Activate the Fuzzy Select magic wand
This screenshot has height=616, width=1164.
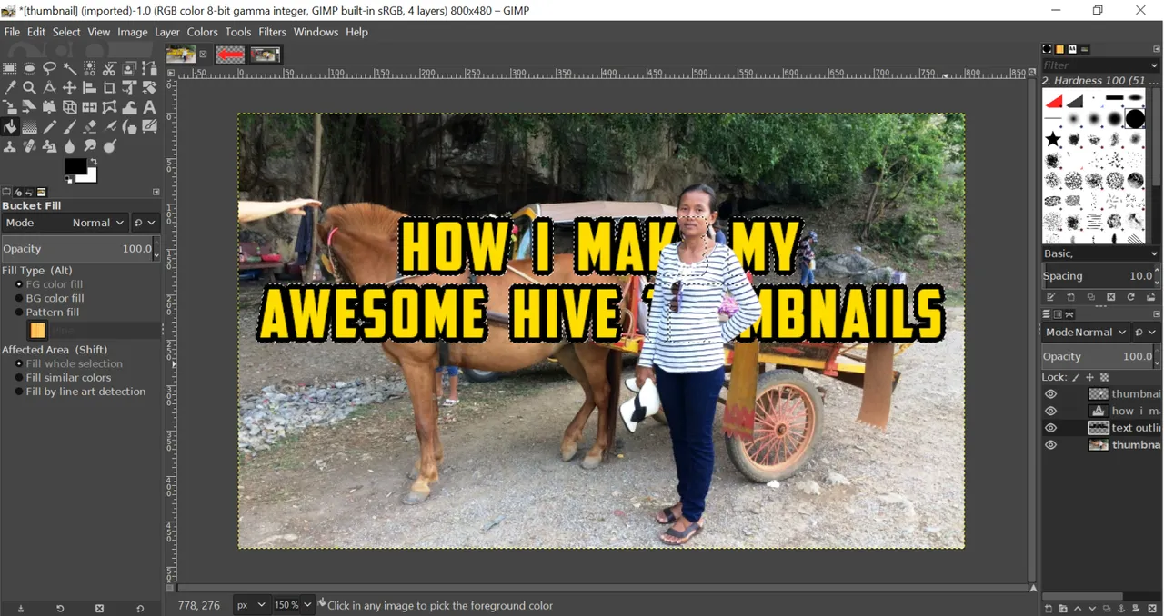70,68
